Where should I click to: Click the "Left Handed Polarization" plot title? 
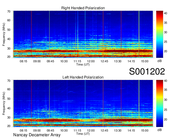click(83, 77)
